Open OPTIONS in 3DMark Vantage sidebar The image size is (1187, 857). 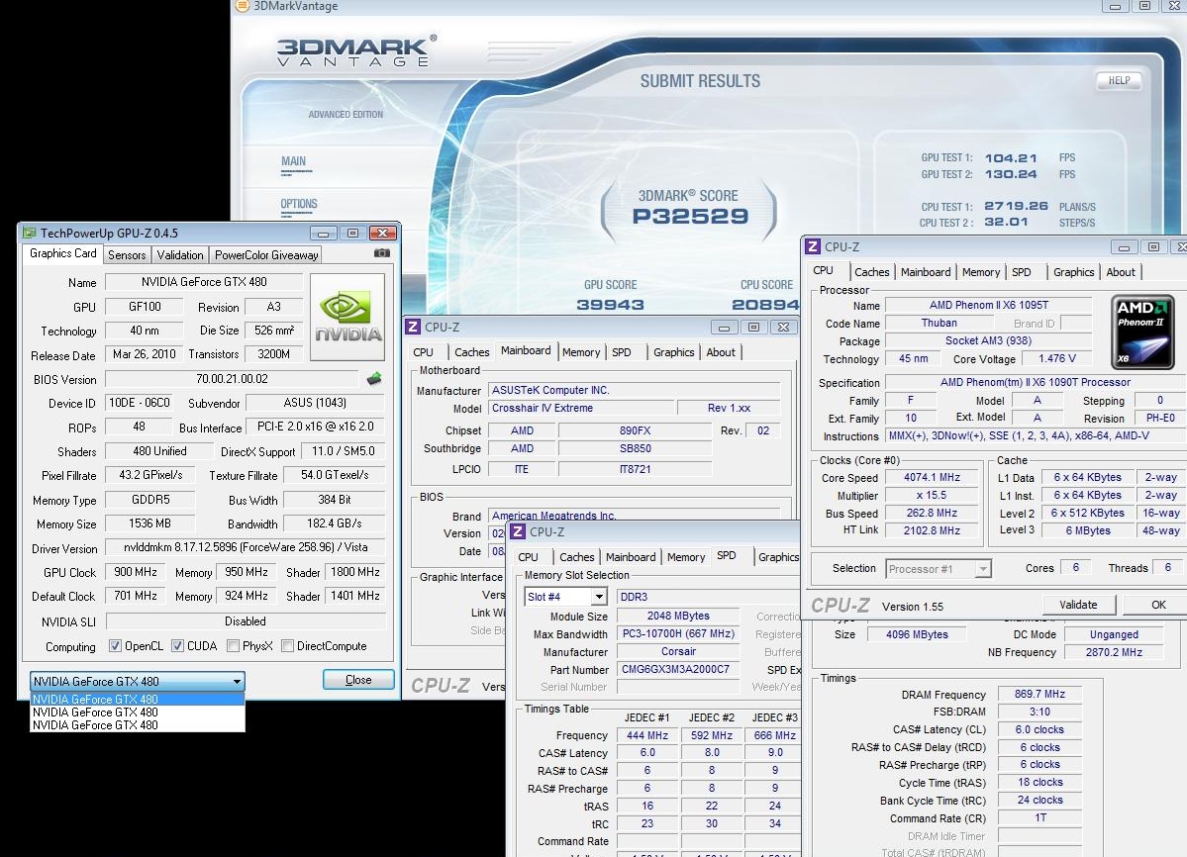point(299,204)
